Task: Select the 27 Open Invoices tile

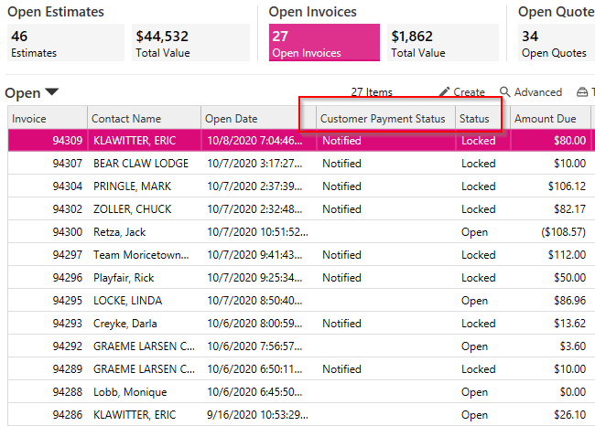Action: 324,42
